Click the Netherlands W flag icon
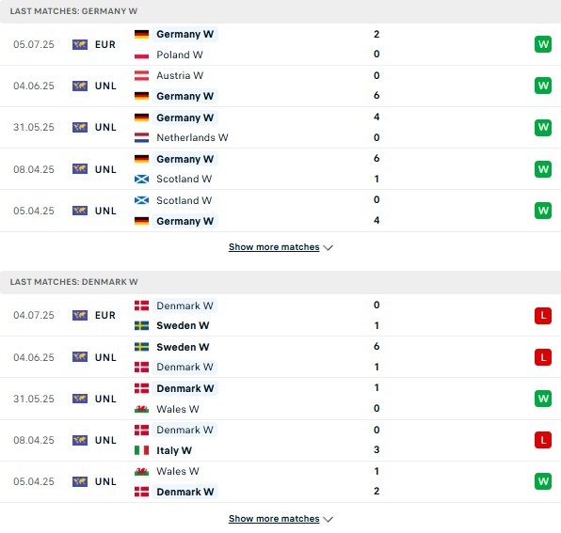Image resolution: width=561 pixels, height=533 pixels. coord(141,137)
